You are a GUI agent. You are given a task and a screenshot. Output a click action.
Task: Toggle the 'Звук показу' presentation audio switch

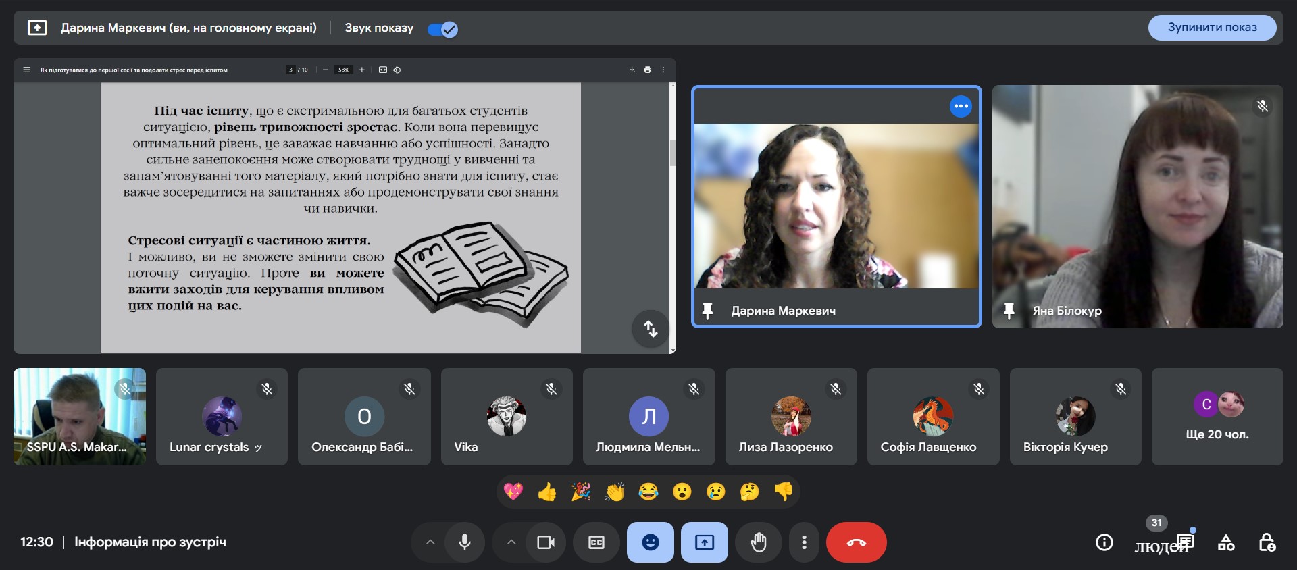coord(442,29)
